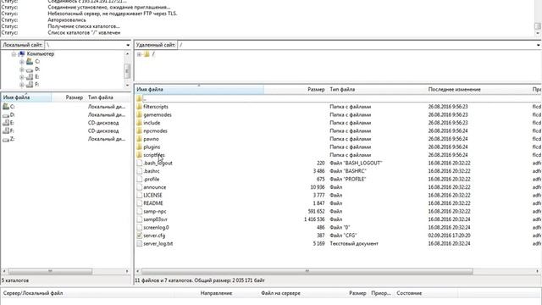Sort remote files by Имя файла column
This screenshot has height=305, width=542.
click(199, 90)
